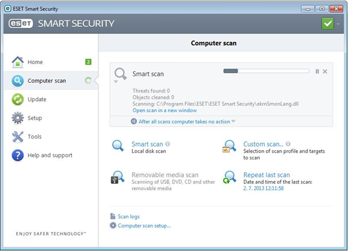Click the info icon beside Smart scan
348x251 pixels.
[x=168, y=143]
